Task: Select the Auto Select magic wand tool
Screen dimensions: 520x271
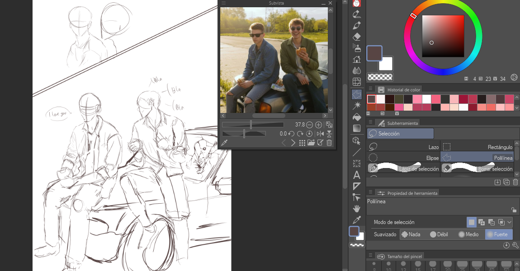Action: [x=356, y=105]
